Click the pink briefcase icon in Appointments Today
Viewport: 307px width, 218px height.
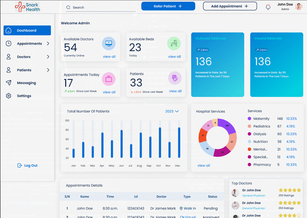(109, 79)
